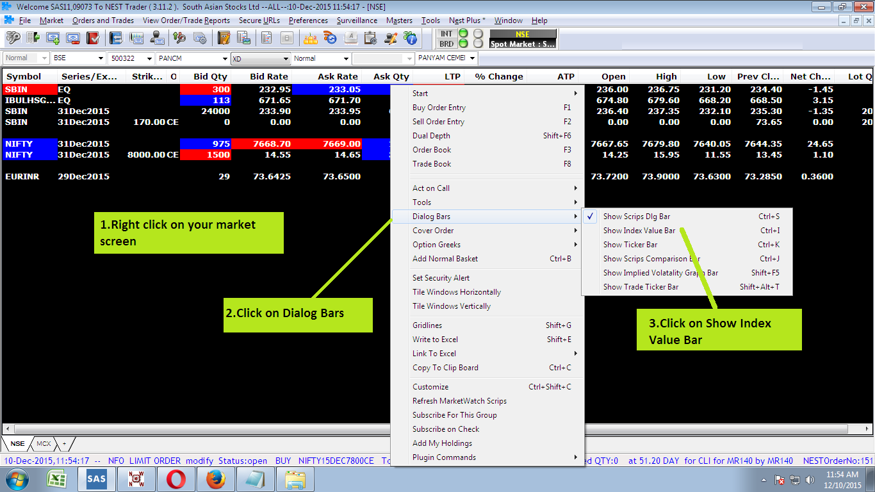Open Windows Explorer folder taskbar icon

point(295,479)
